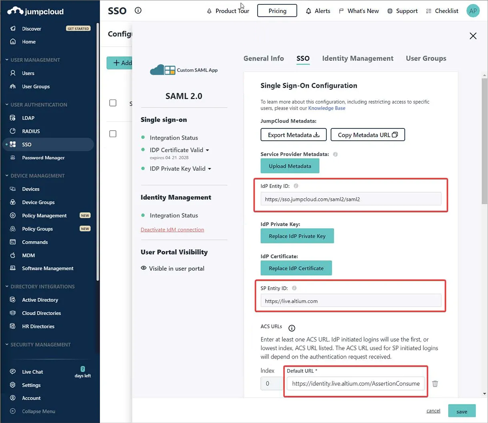Open What's New in top bar
The width and height of the screenshot is (488, 423).
(358, 11)
